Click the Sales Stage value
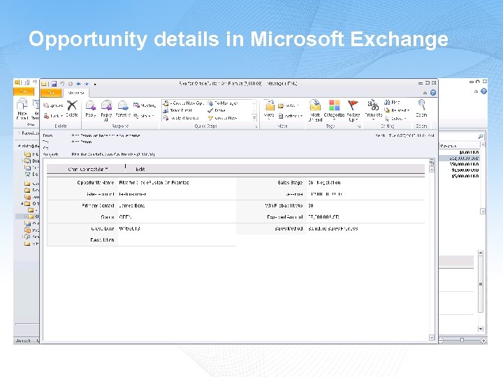 (324, 183)
